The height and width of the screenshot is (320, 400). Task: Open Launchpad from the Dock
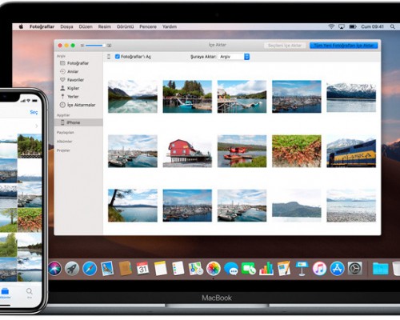click(72, 269)
